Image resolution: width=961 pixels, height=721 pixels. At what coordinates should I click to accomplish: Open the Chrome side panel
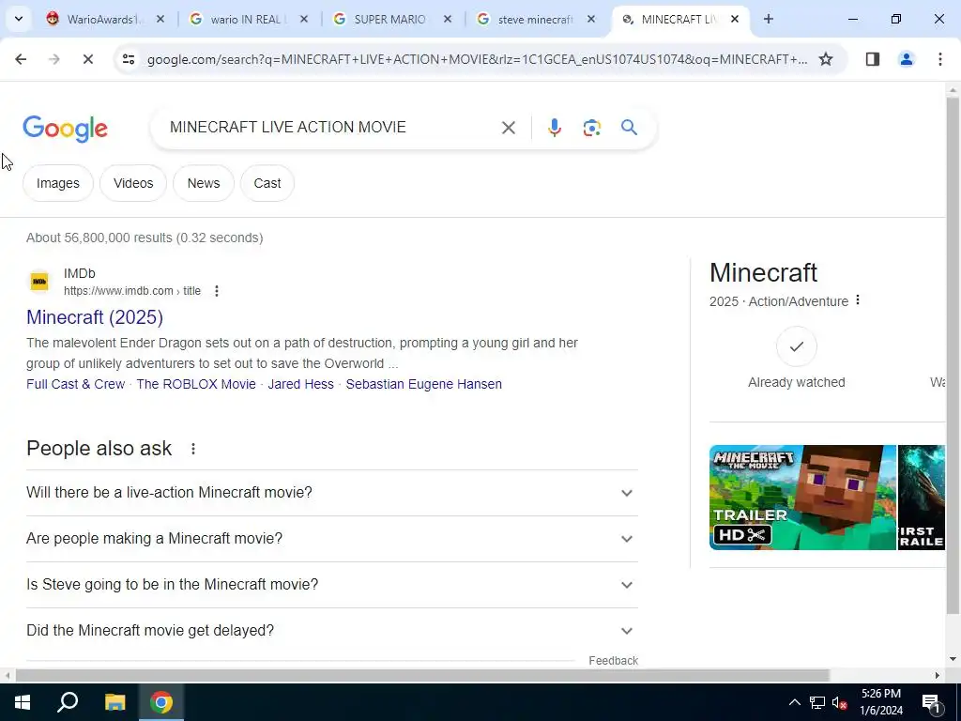(x=872, y=59)
